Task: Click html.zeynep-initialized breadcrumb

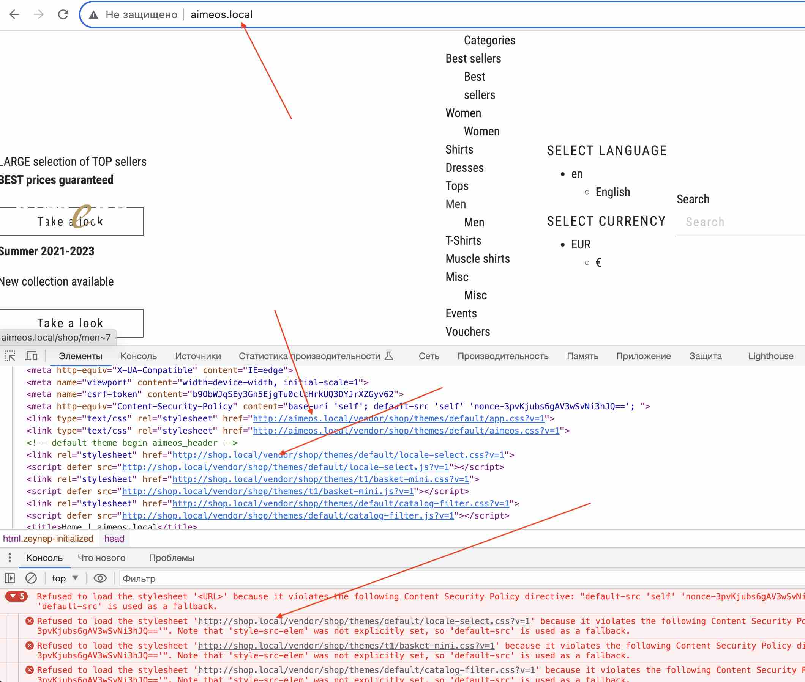Action: (x=48, y=538)
